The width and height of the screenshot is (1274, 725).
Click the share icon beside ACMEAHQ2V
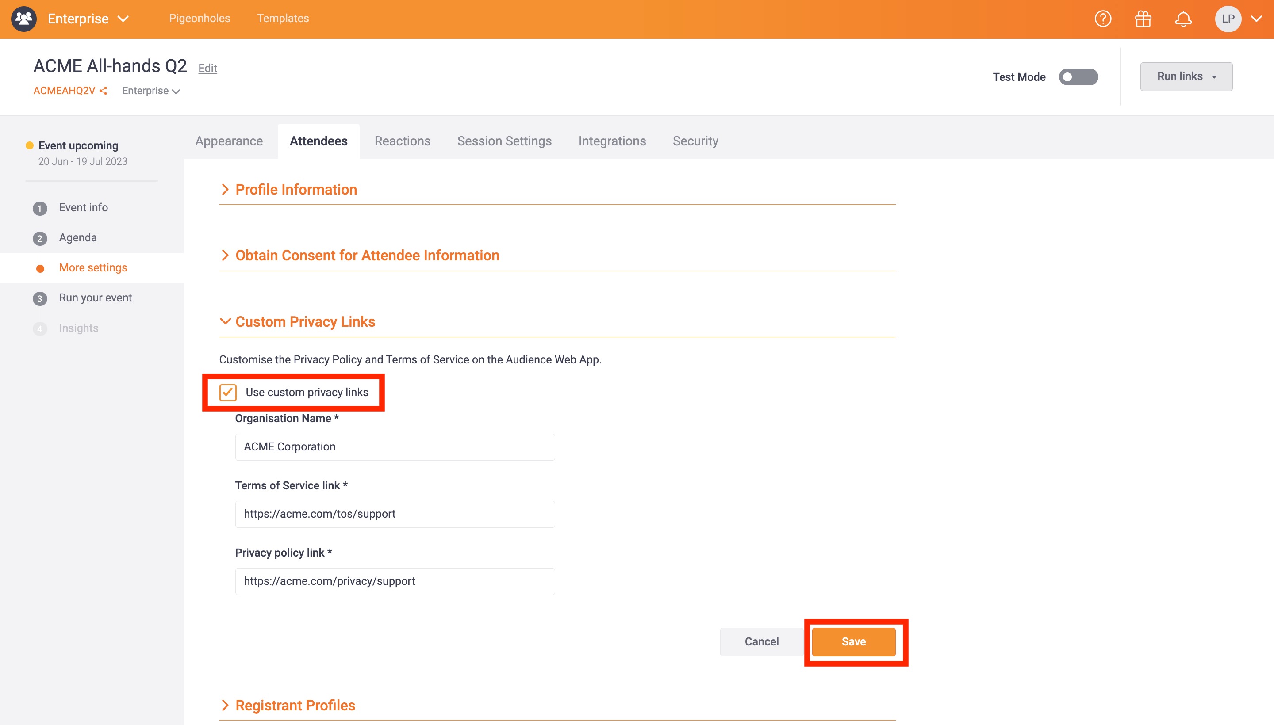pos(104,91)
